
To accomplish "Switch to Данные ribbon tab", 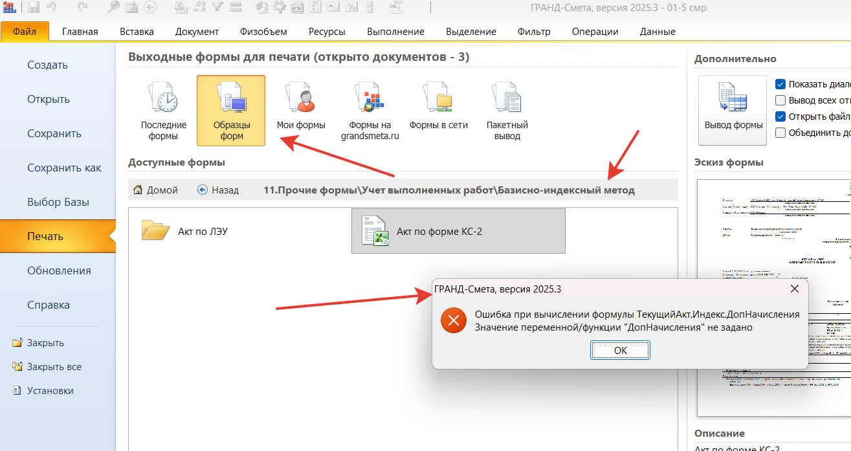I will pos(658,31).
